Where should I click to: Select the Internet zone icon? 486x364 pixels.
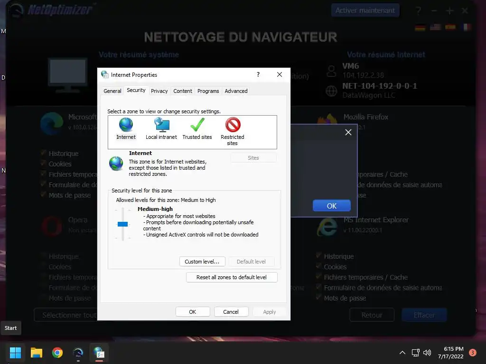[x=126, y=128]
